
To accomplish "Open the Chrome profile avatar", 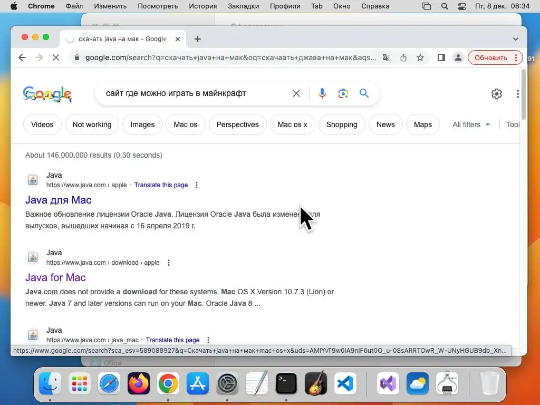I will point(458,57).
